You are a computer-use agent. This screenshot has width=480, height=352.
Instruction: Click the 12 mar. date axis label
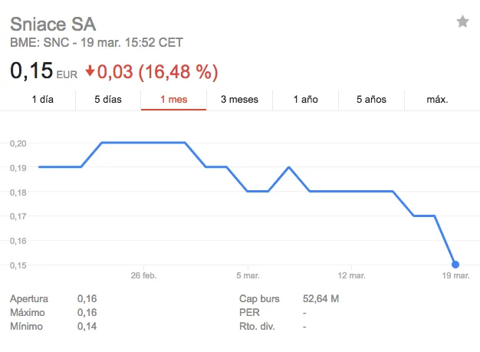pyautogui.click(x=351, y=275)
